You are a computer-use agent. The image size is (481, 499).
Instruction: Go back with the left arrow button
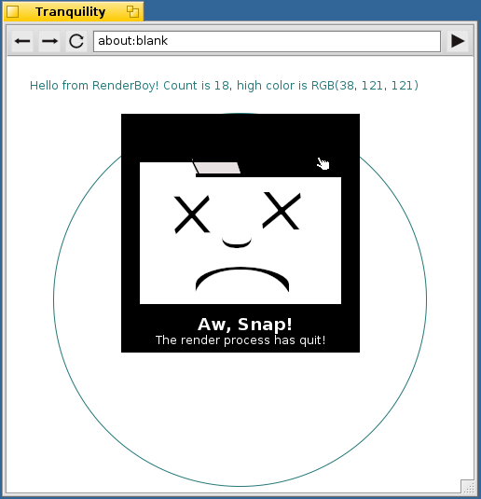[22, 41]
